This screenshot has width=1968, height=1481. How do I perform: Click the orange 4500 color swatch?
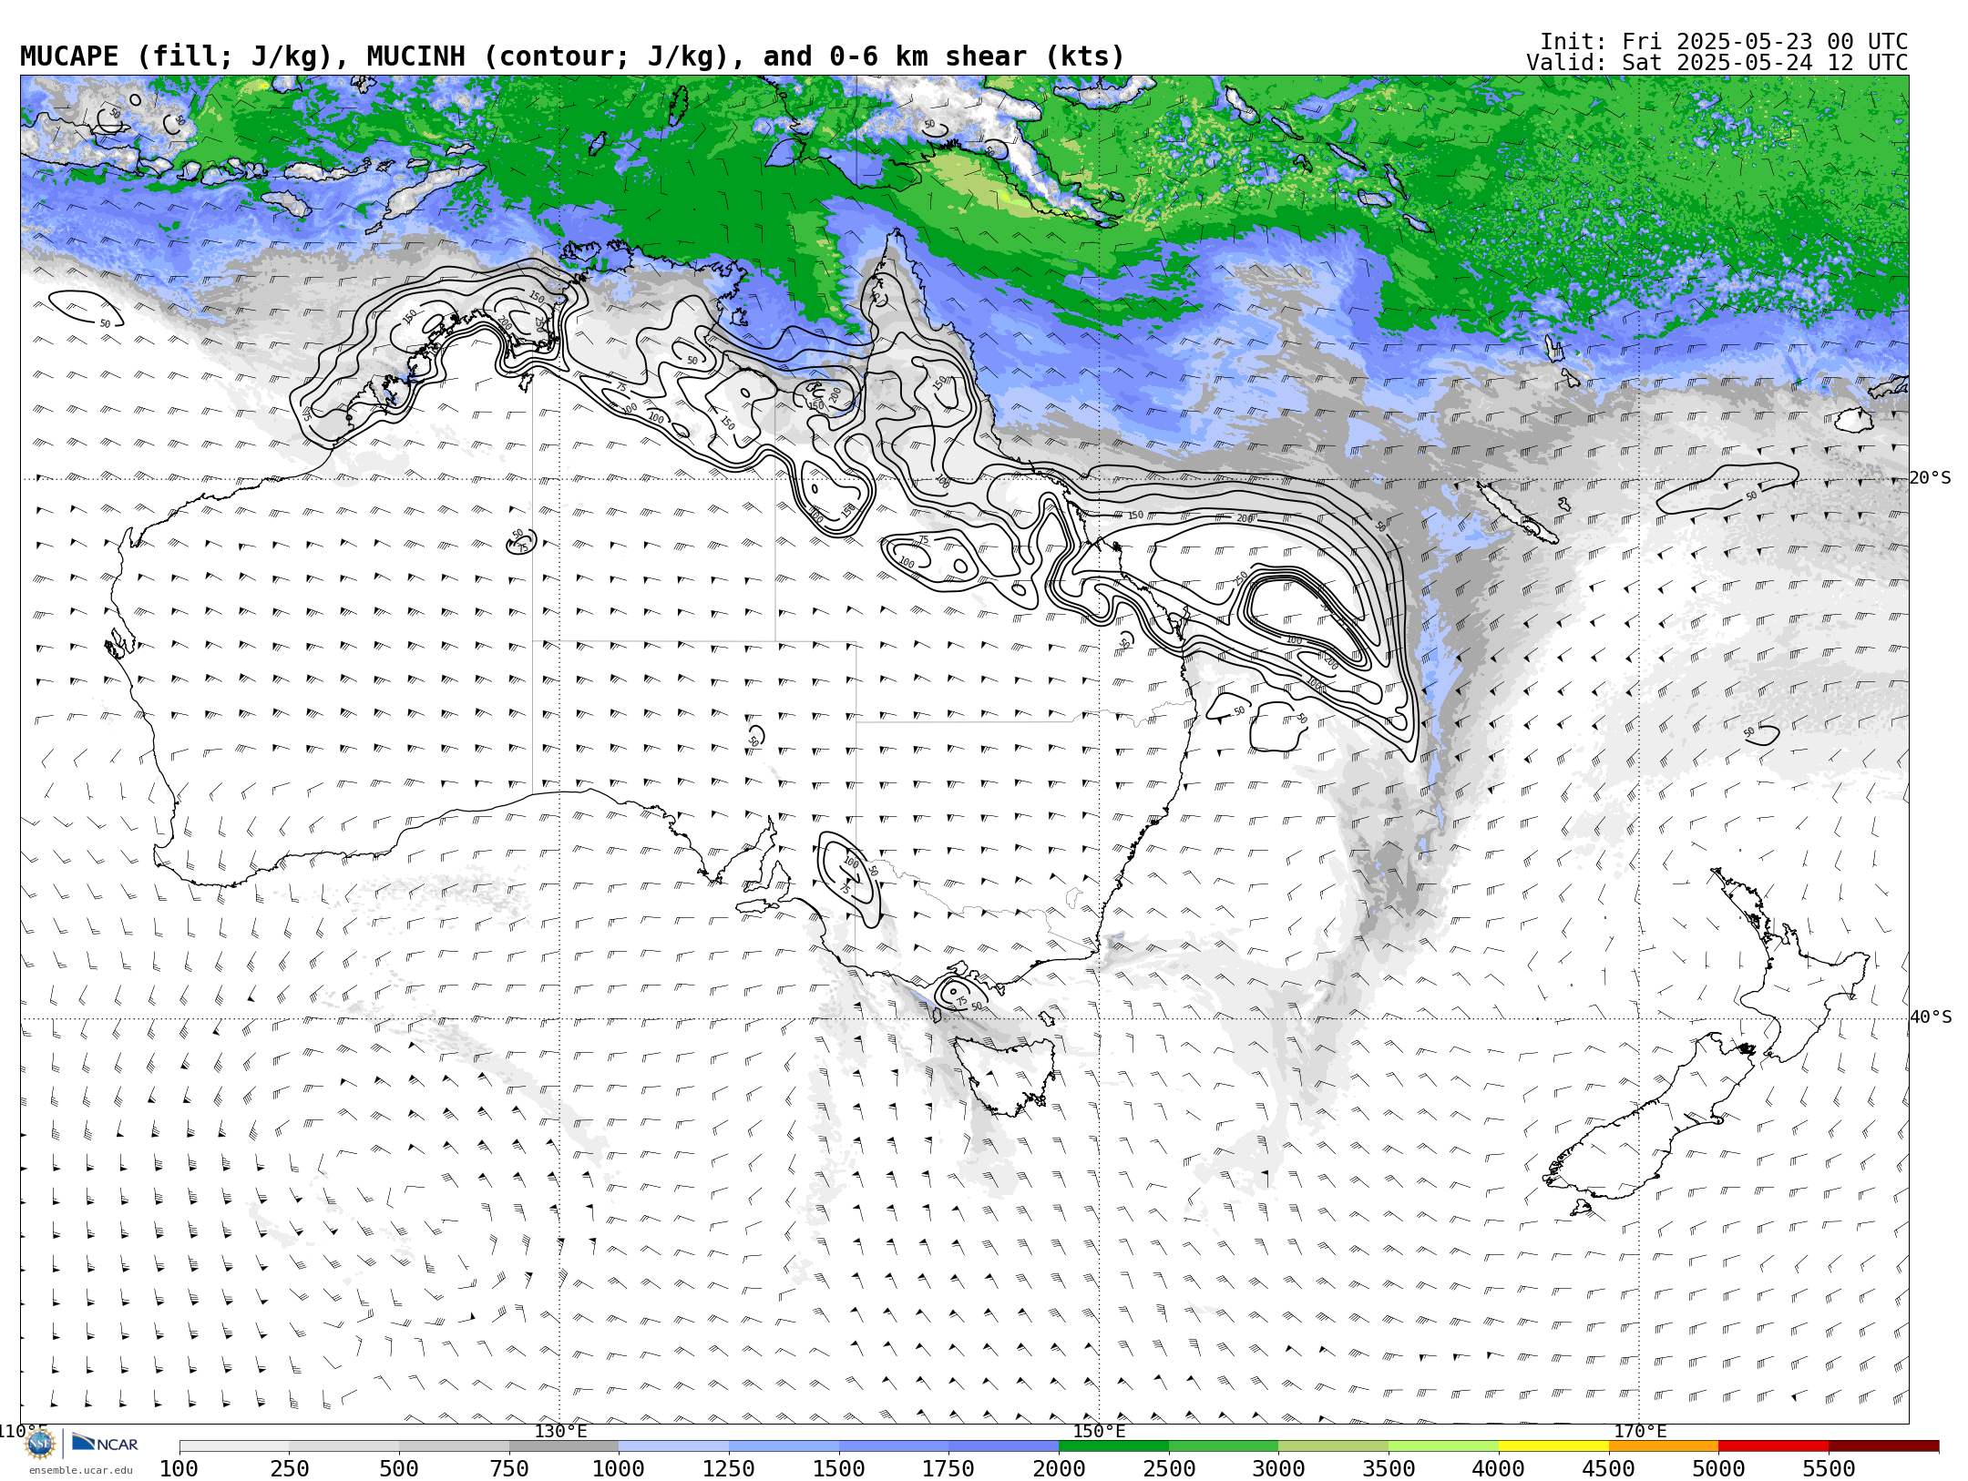(x=1664, y=1446)
